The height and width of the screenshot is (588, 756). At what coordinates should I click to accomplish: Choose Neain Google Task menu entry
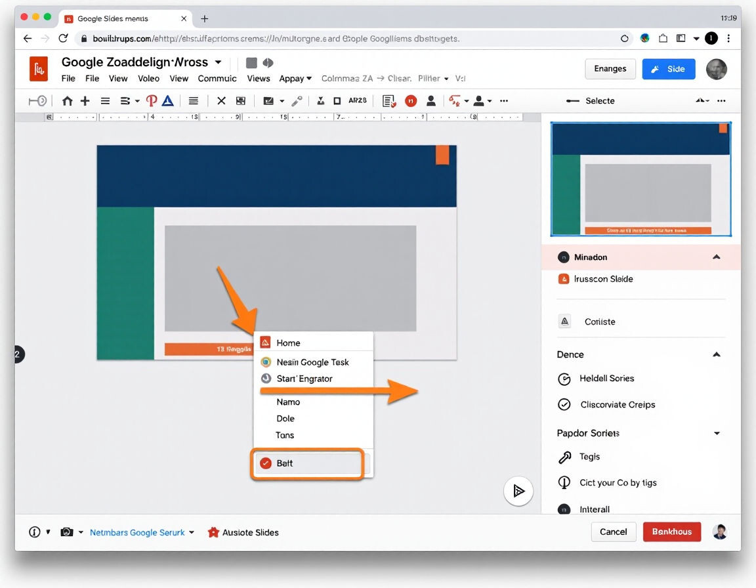(x=314, y=362)
